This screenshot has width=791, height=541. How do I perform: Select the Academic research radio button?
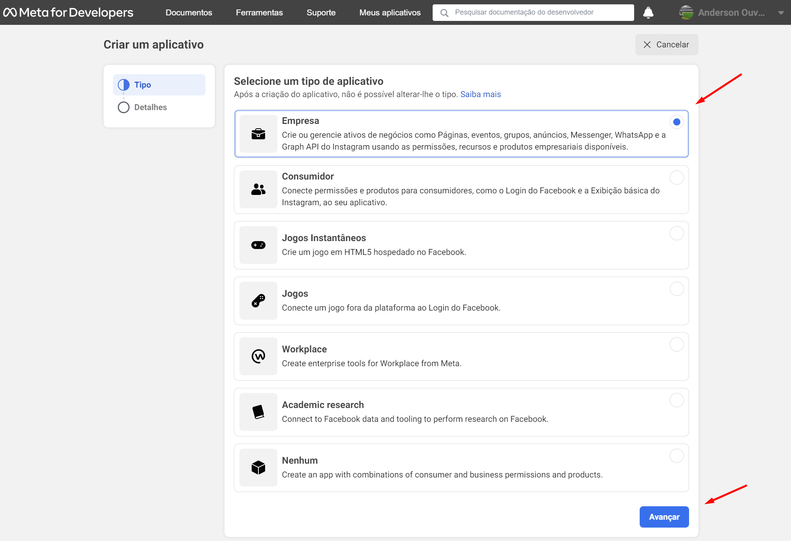[676, 400]
